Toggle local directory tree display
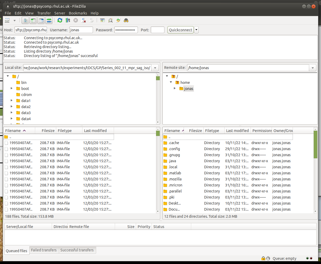Image resolution: width=321 pixels, height=264 pixels. [33, 20]
